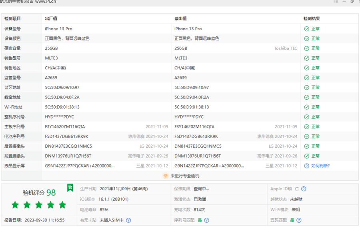360x227 pixels.
Task: Click the green check icon in 设备颜色 row
Action: pos(306,39)
